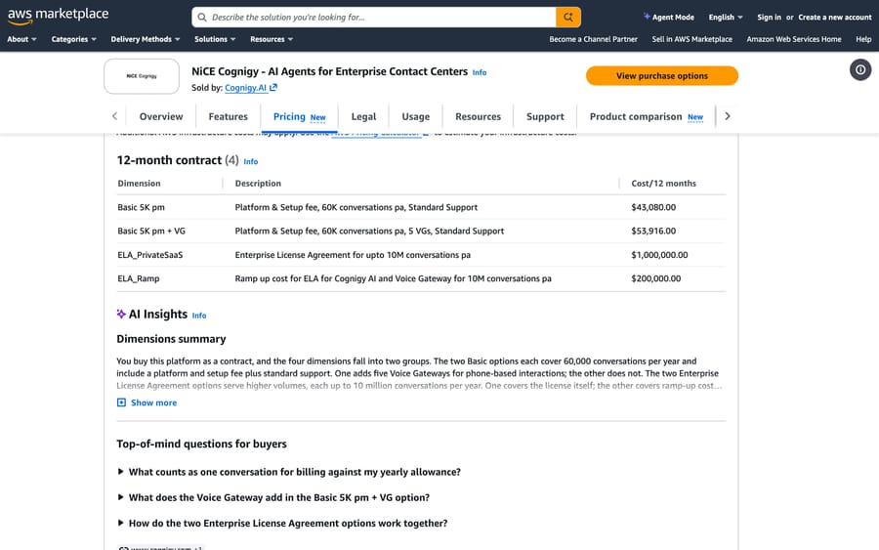This screenshot has width=879, height=550.
Task: Click Sell in AWS Marketplace link
Action: 691,39
